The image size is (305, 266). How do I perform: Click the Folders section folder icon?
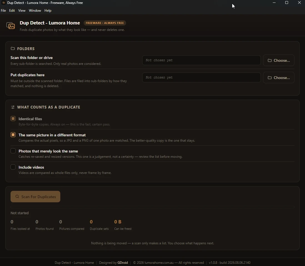[x=13, y=48]
